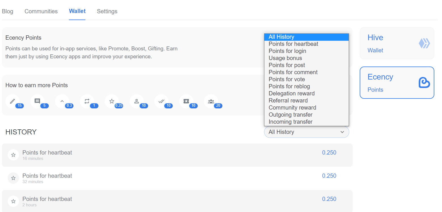Click the comment bubble points icon

click(37, 101)
